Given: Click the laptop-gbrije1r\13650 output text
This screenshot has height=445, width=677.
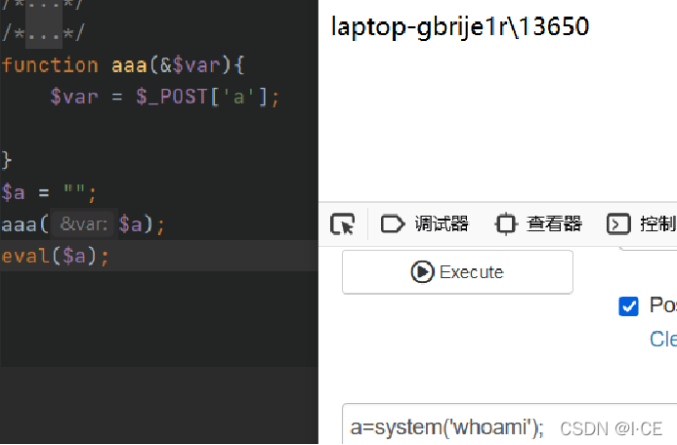Looking at the screenshot, I should [460, 26].
